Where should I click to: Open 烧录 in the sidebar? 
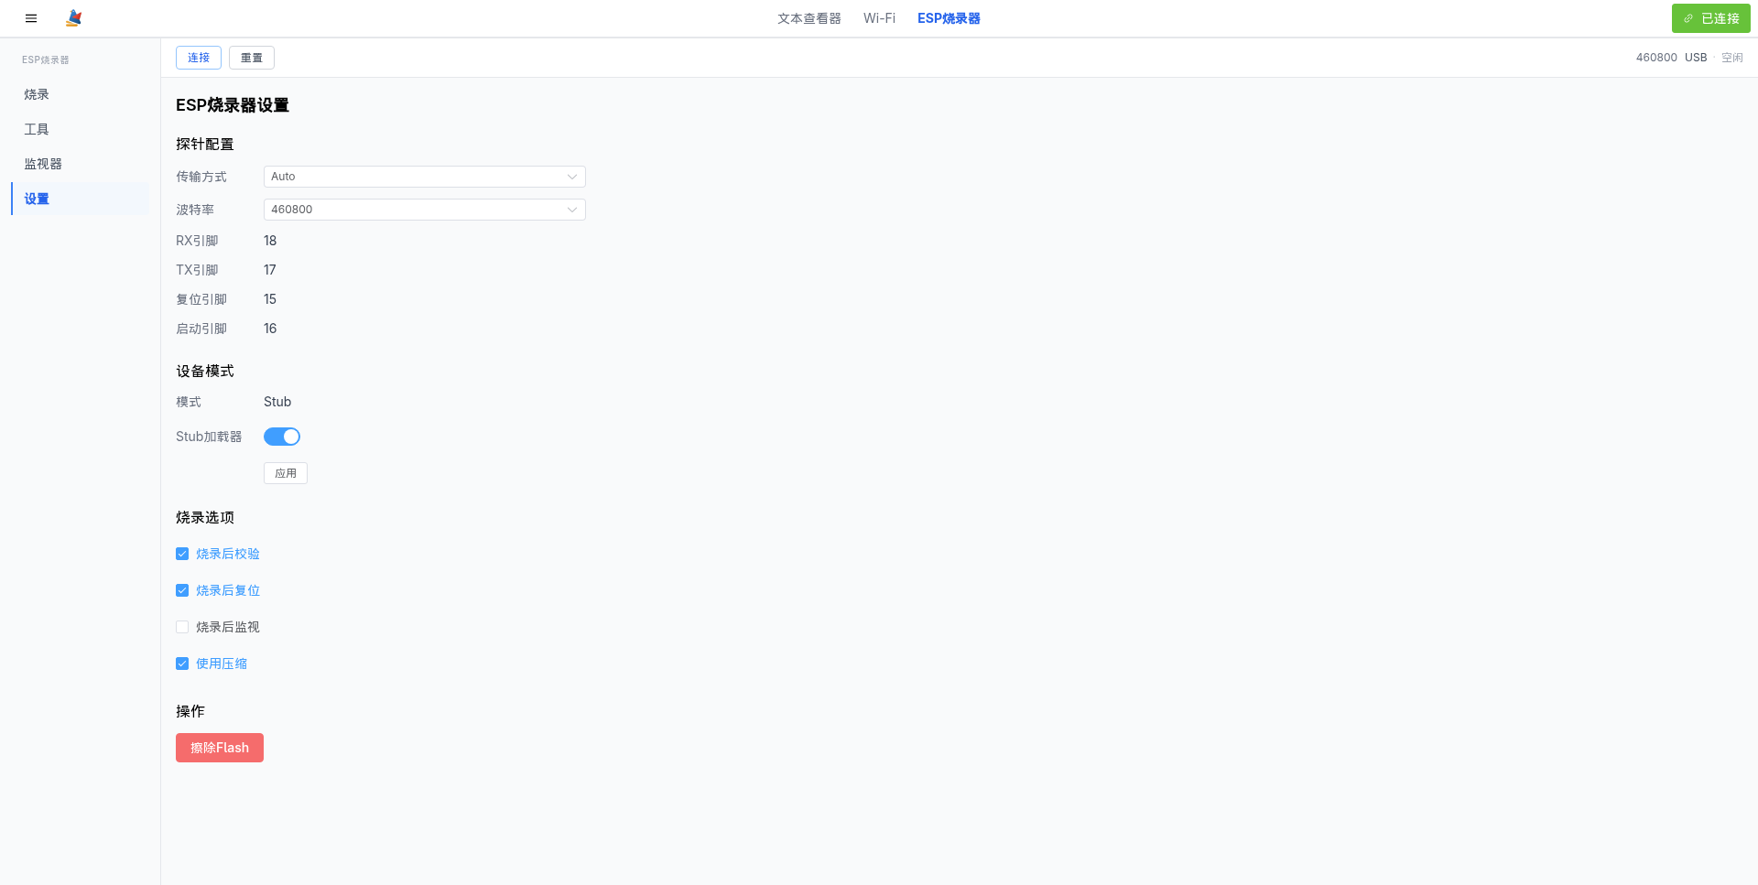(37, 94)
